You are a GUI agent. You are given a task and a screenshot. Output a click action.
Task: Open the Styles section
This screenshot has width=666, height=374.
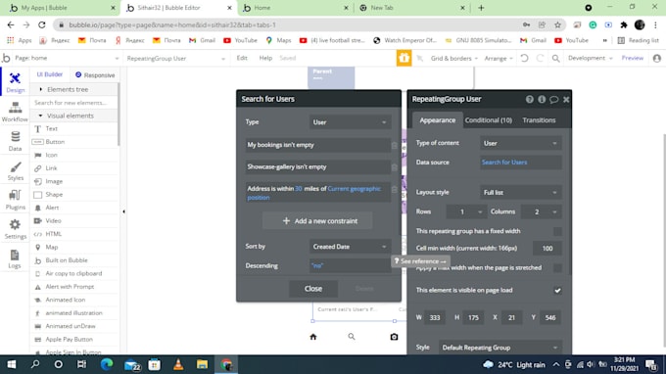pos(15,170)
